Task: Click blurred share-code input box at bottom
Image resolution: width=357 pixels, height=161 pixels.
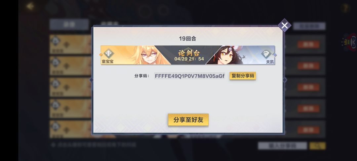Action: [282, 146]
